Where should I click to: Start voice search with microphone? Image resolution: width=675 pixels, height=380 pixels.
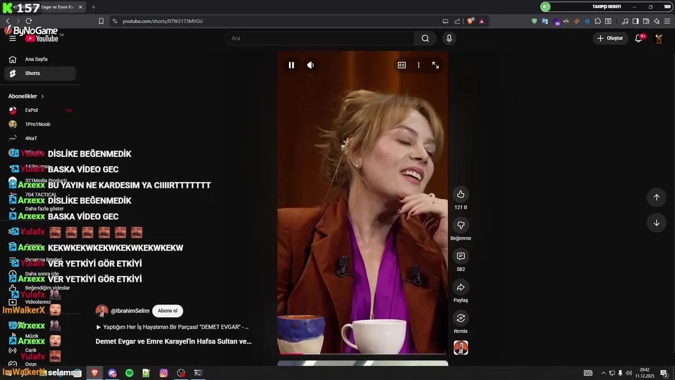tap(449, 38)
